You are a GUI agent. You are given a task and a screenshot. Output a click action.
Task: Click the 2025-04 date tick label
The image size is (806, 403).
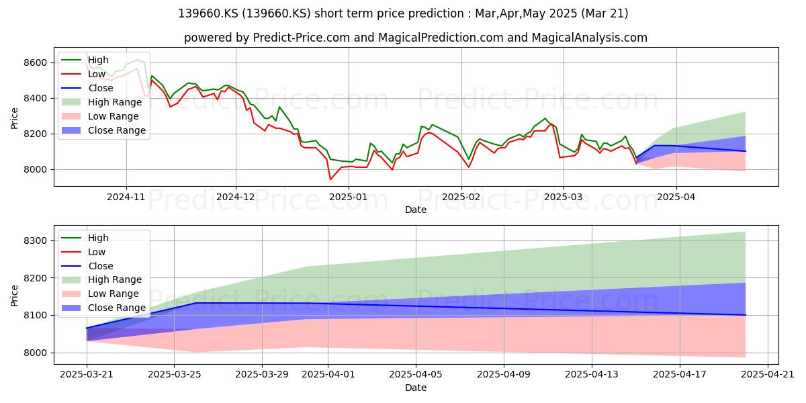point(676,197)
